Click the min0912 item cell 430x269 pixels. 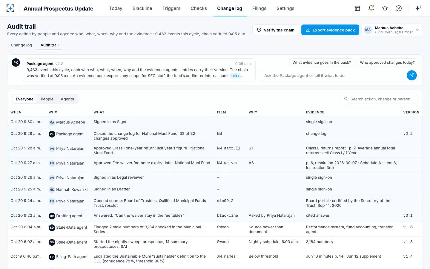[225, 201]
